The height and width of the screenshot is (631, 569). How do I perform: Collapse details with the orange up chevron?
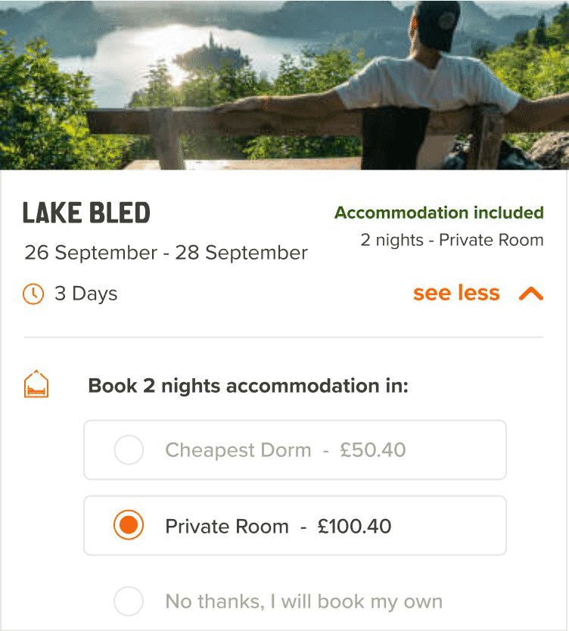(x=531, y=294)
